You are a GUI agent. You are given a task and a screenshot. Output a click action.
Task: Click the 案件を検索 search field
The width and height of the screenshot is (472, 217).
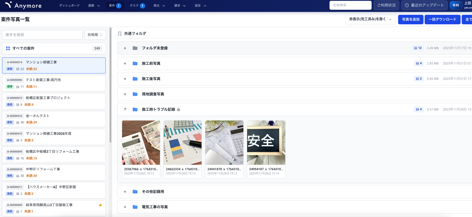(x=42, y=35)
